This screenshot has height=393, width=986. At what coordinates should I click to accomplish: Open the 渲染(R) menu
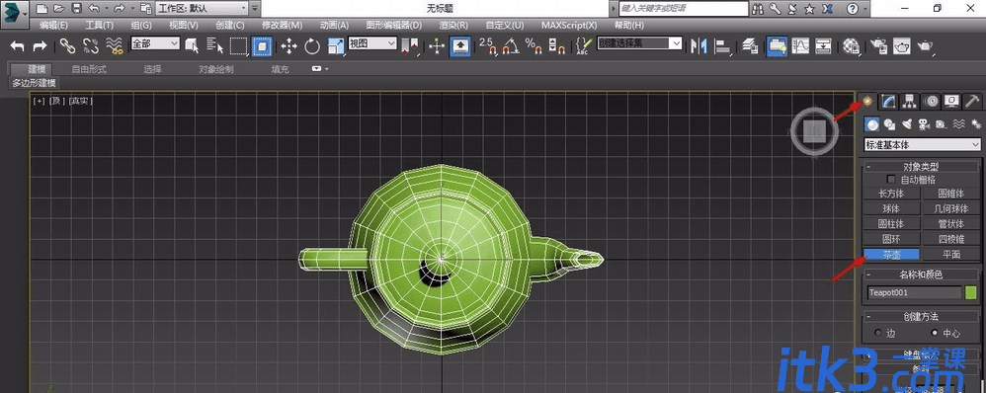point(453,25)
